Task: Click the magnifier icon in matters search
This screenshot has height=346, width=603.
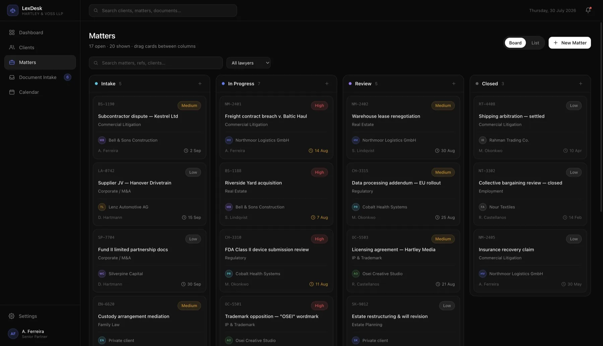Action: 96,63
